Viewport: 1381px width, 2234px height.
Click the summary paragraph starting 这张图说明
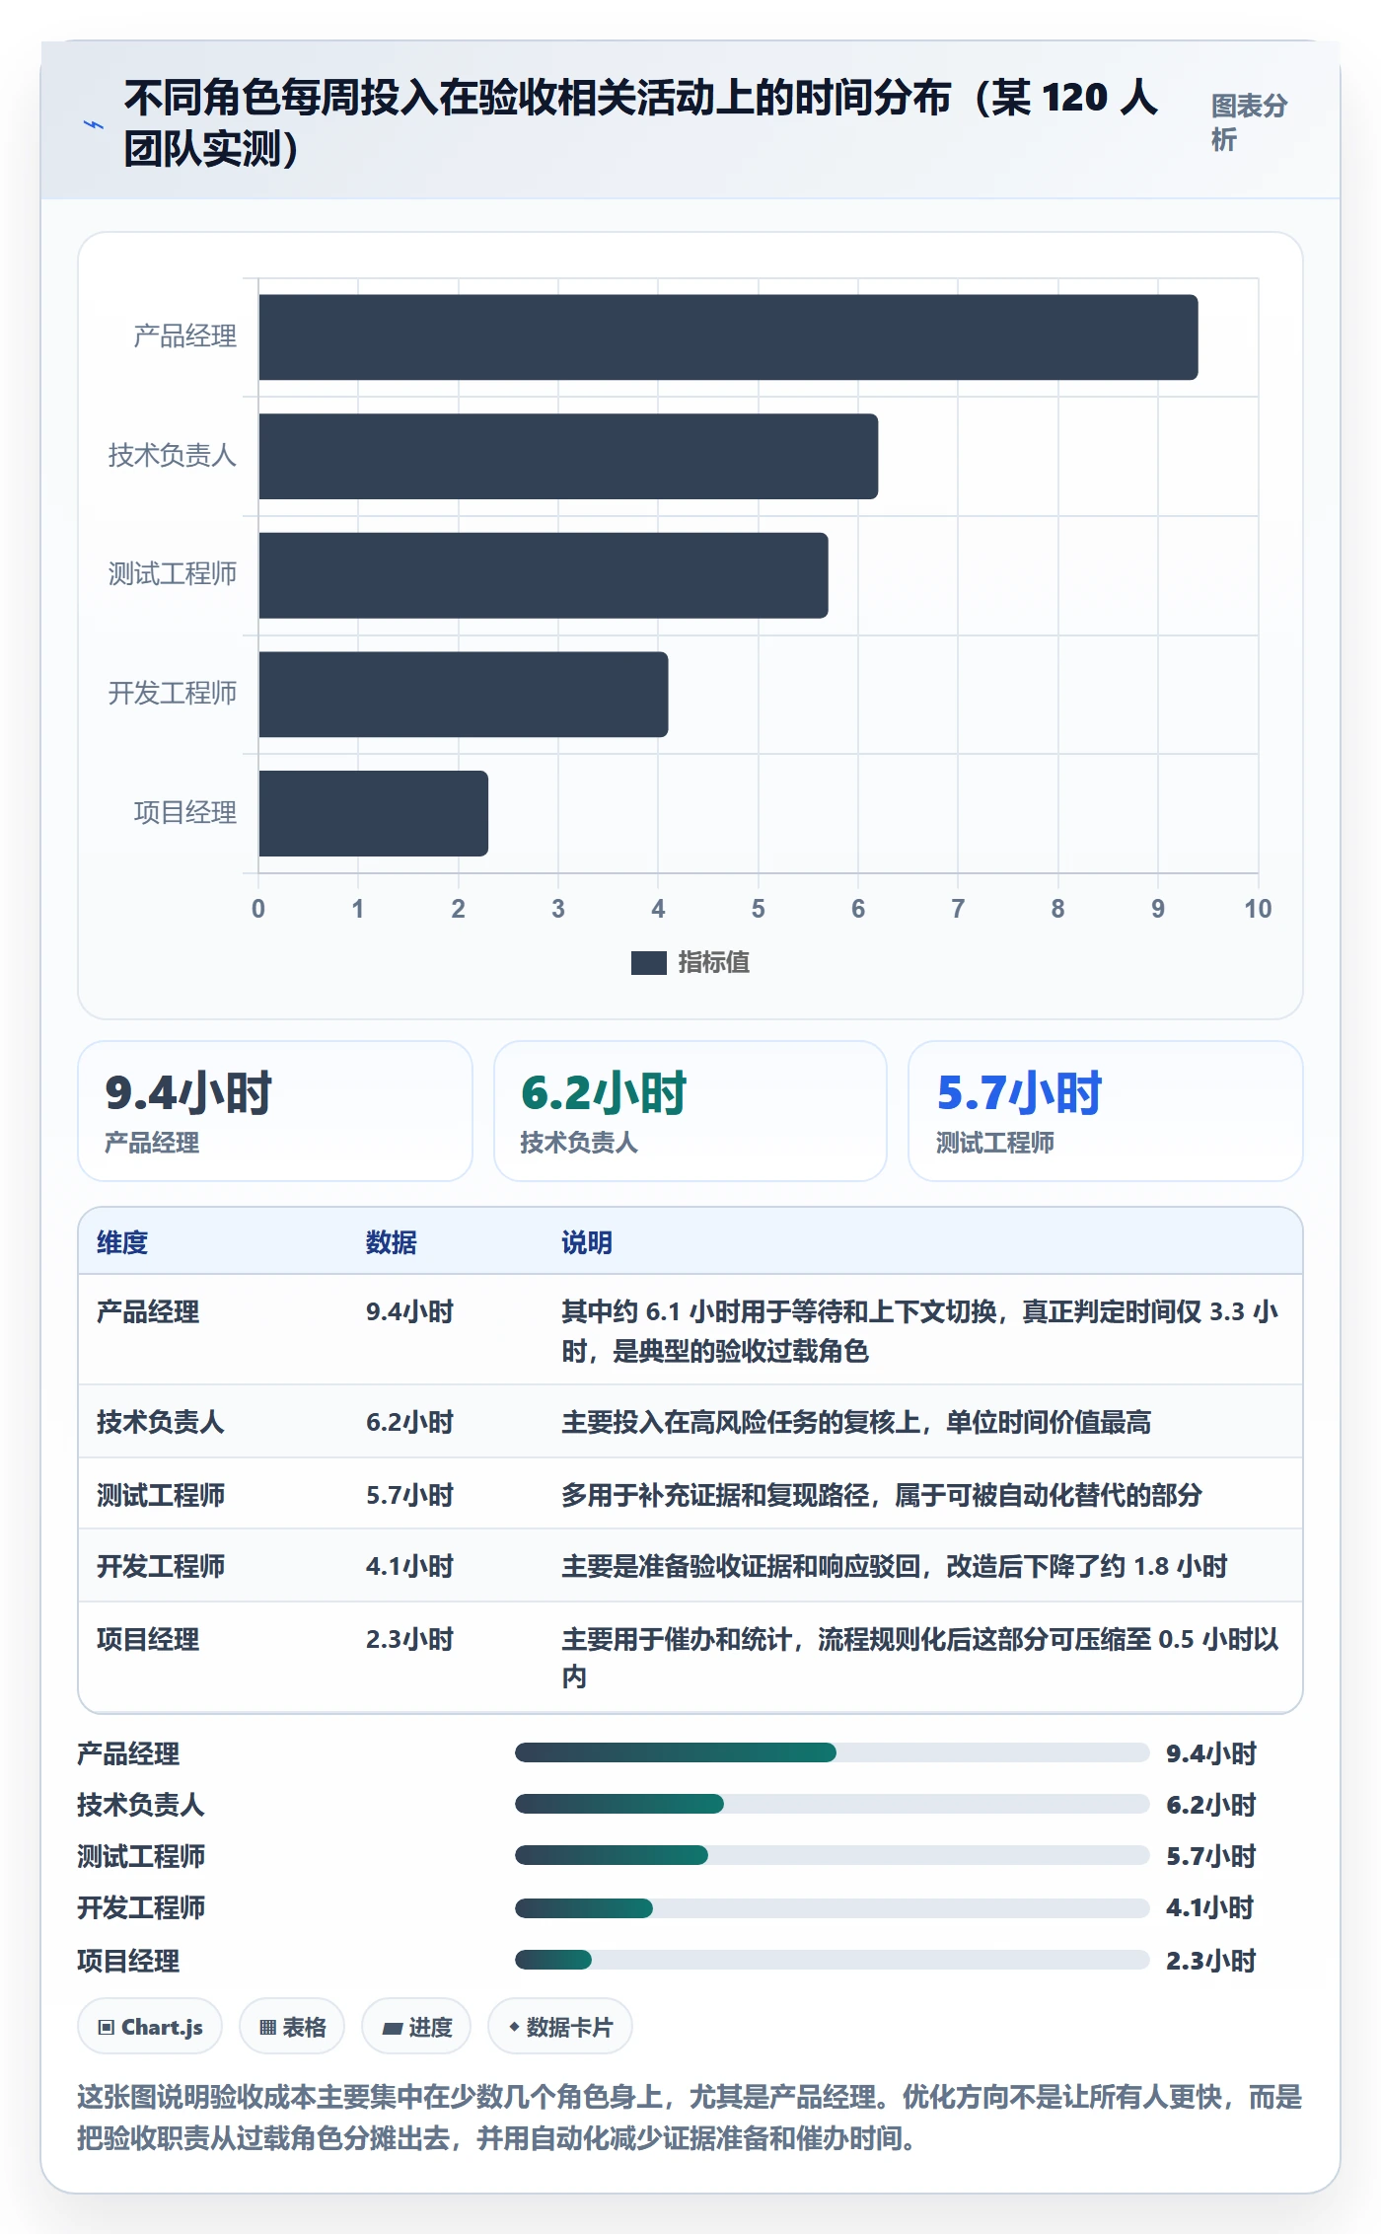690,2118
